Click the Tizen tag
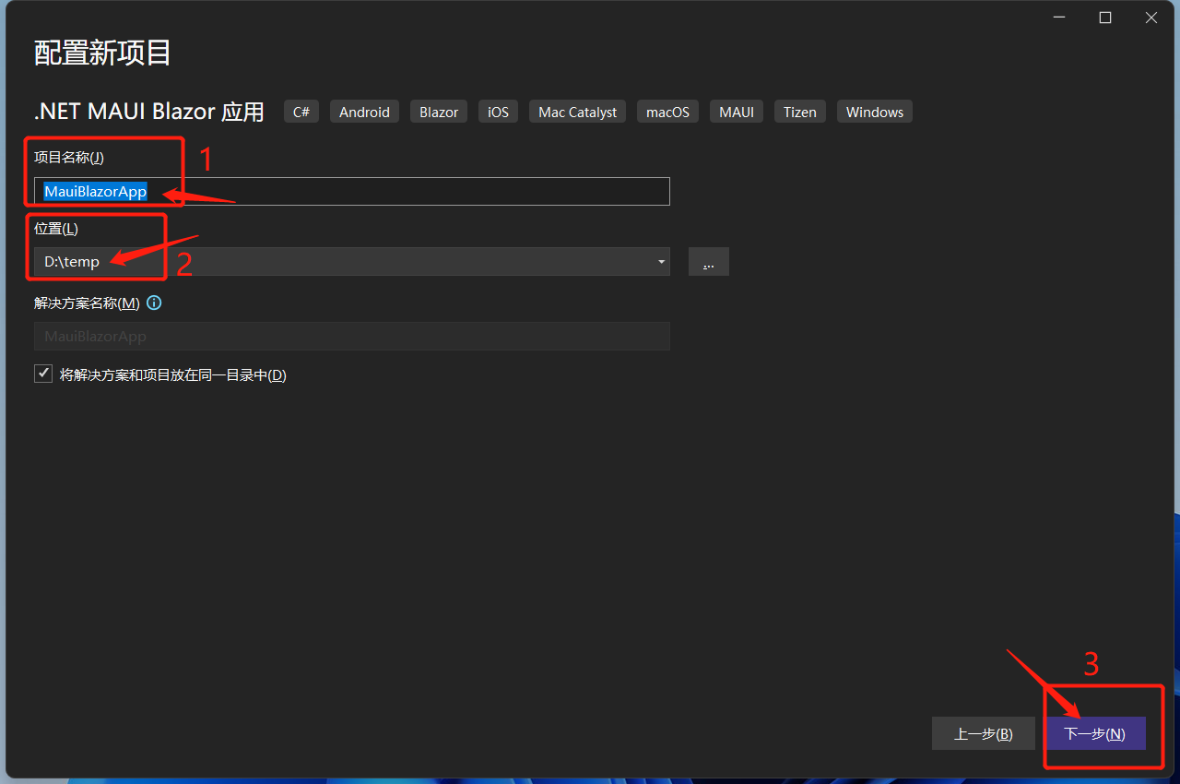 point(800,113)
